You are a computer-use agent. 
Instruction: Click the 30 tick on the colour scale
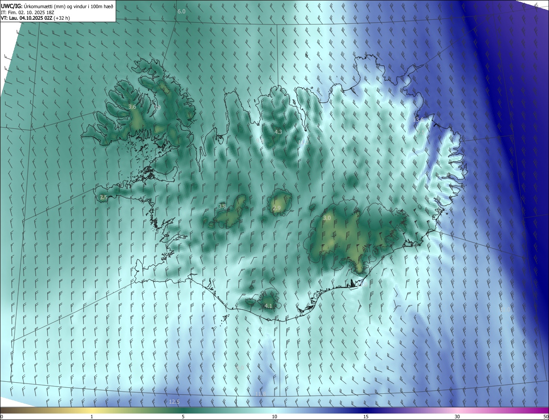457,417
